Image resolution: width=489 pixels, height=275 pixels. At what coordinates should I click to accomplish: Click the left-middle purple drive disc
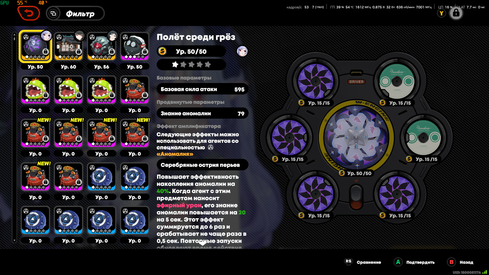(289, 138)
